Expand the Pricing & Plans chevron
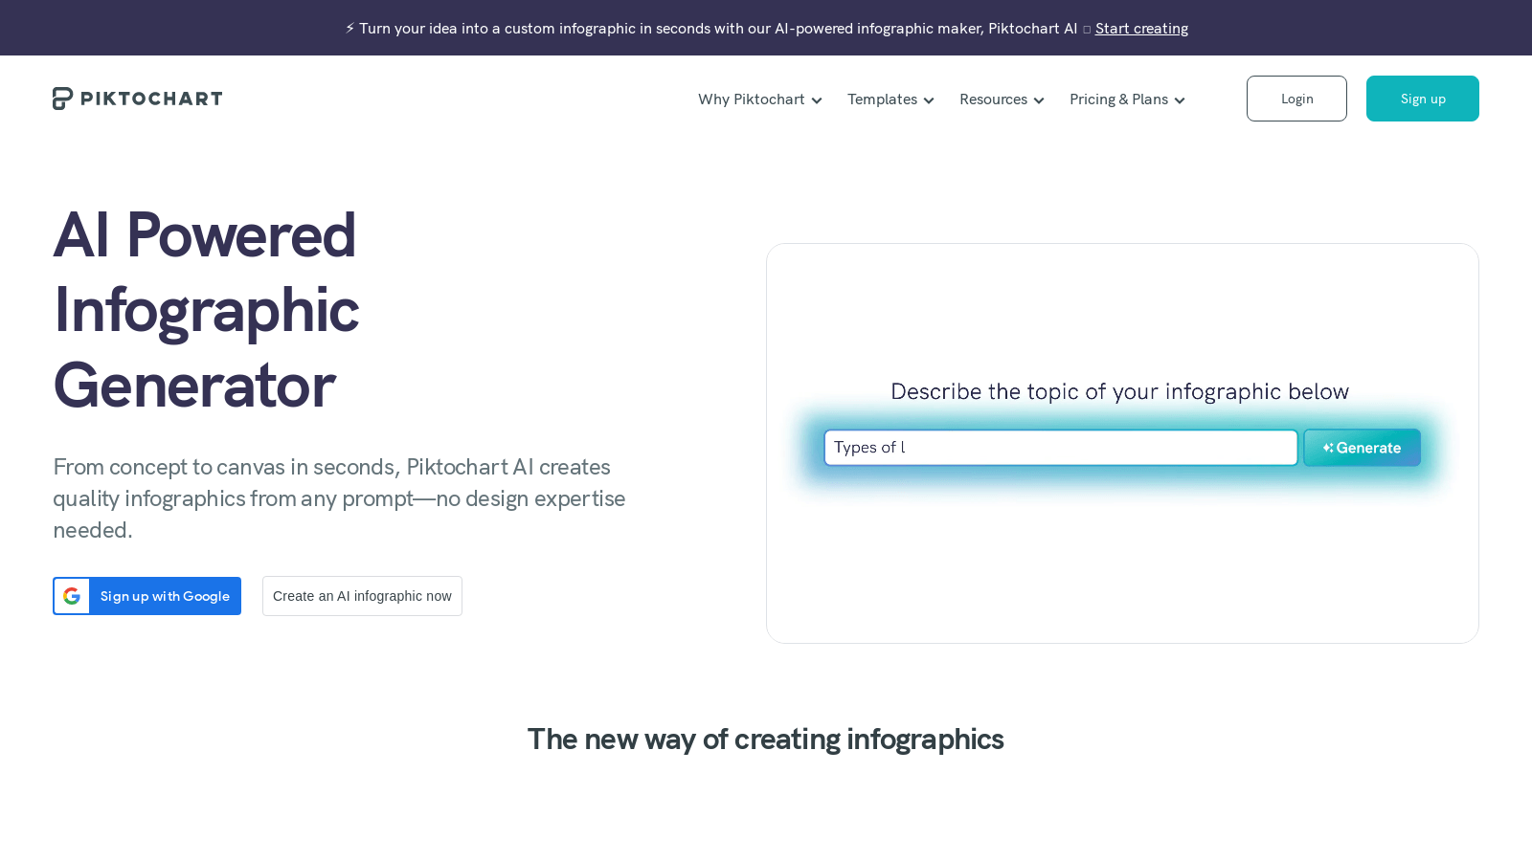This screenshot has height=861, width=1532. click(1180, 100)
